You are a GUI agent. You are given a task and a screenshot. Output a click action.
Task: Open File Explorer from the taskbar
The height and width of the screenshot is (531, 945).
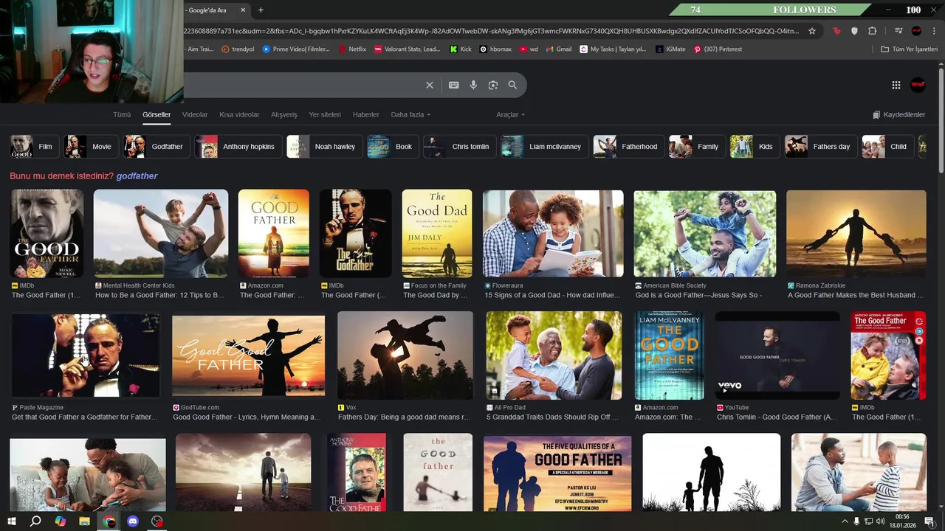pos(84,521)
